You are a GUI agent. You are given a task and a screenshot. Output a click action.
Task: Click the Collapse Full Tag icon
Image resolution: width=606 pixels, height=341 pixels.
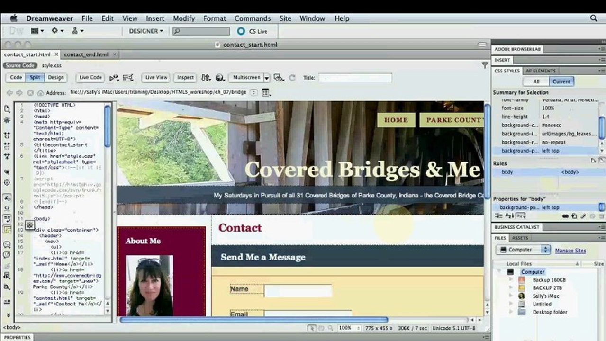[x=7, y=135]
